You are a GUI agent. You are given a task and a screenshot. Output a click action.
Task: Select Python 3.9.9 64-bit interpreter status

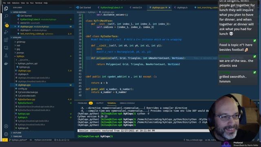43,140
